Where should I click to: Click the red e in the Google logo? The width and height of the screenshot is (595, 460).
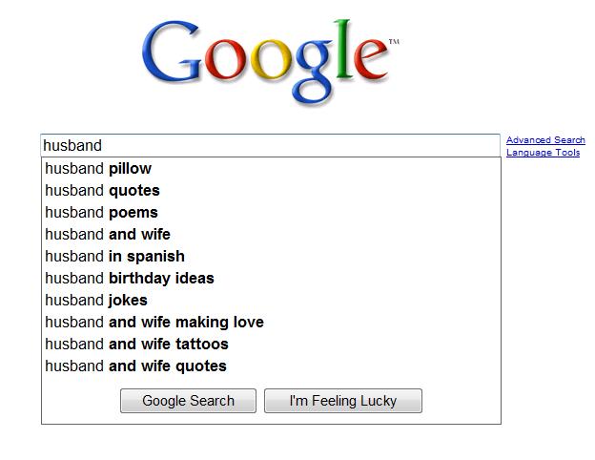click(x=372, y=63)
